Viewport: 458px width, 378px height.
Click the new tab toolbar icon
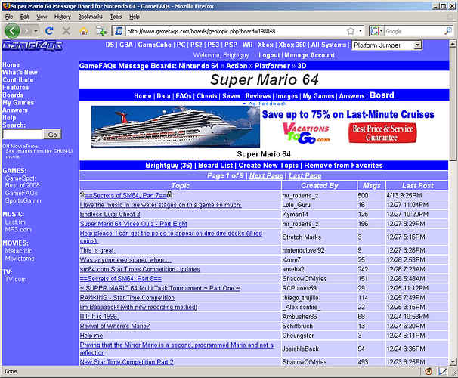click(101, 31)
